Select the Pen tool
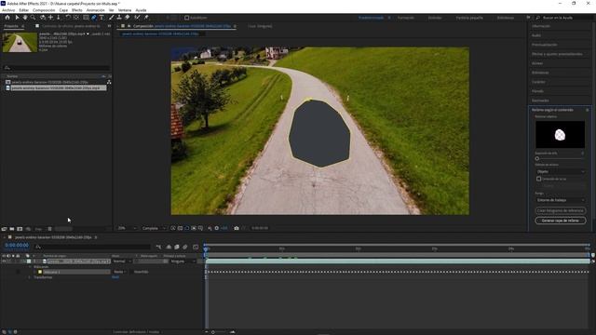596x335 pixels. click(x=93, y=18)
